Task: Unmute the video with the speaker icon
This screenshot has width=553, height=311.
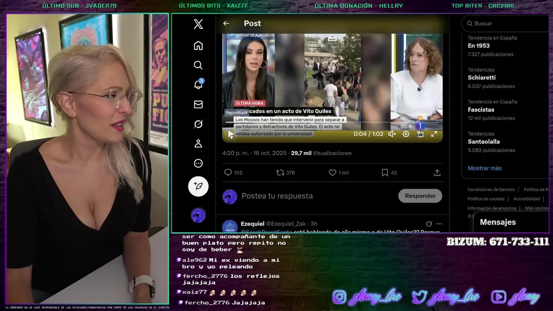Action: (x=392, y=134)
